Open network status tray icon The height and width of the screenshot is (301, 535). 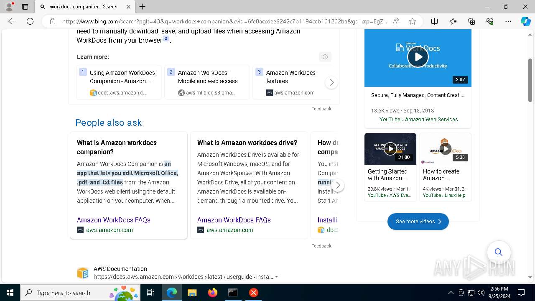471,293
